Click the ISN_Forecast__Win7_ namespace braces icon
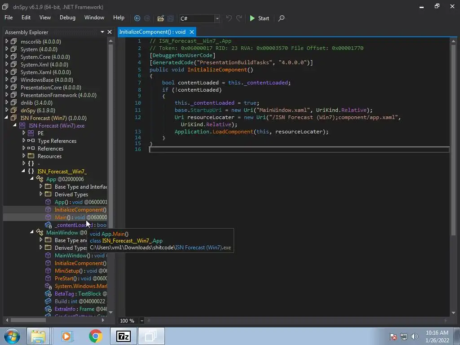This screenshot has width=460, height=345. tap(31, 171)
